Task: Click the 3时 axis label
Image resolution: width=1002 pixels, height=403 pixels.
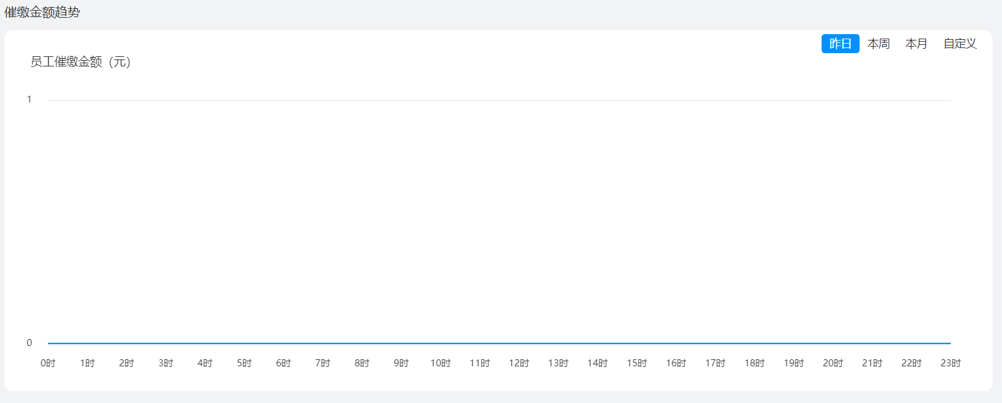Action: pos(166,363)
